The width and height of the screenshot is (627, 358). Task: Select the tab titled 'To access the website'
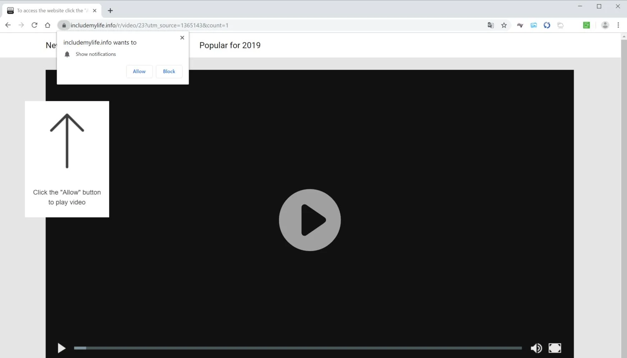tap(52, 10)
